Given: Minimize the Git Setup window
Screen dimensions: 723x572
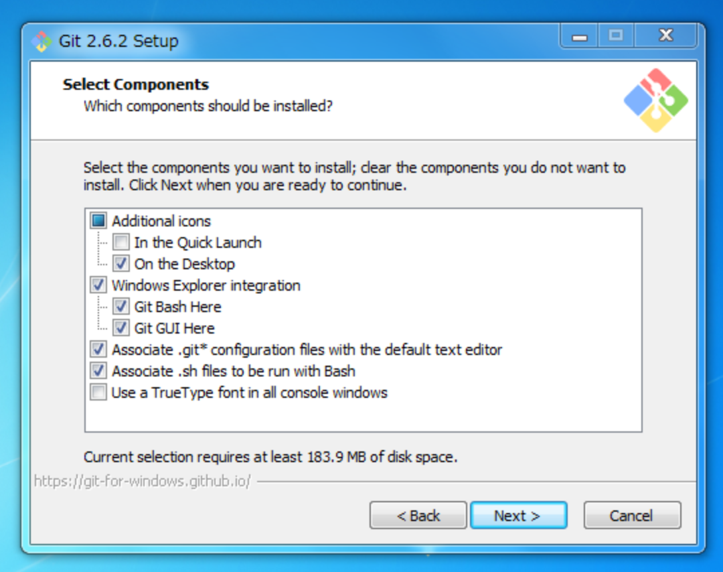Looking at the screenshot, I should 580,36.
